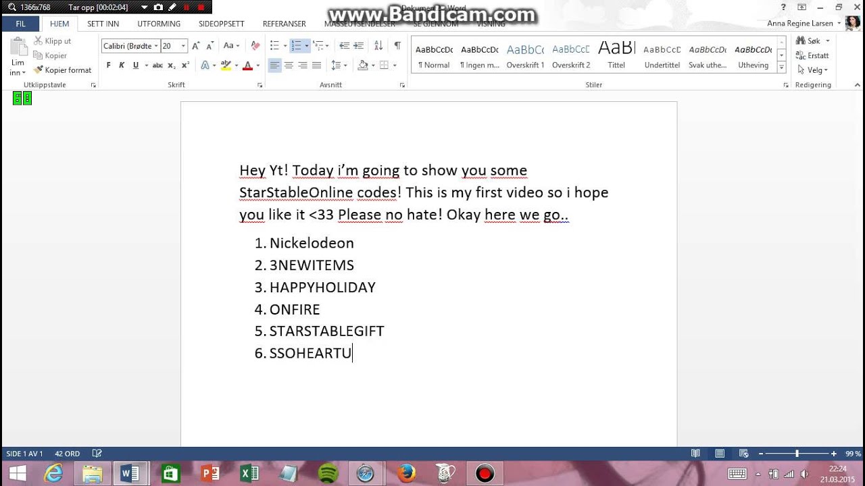Align text right
This screenshot has height=486, width=865.
pyautogui.click(x=303, y=65)
